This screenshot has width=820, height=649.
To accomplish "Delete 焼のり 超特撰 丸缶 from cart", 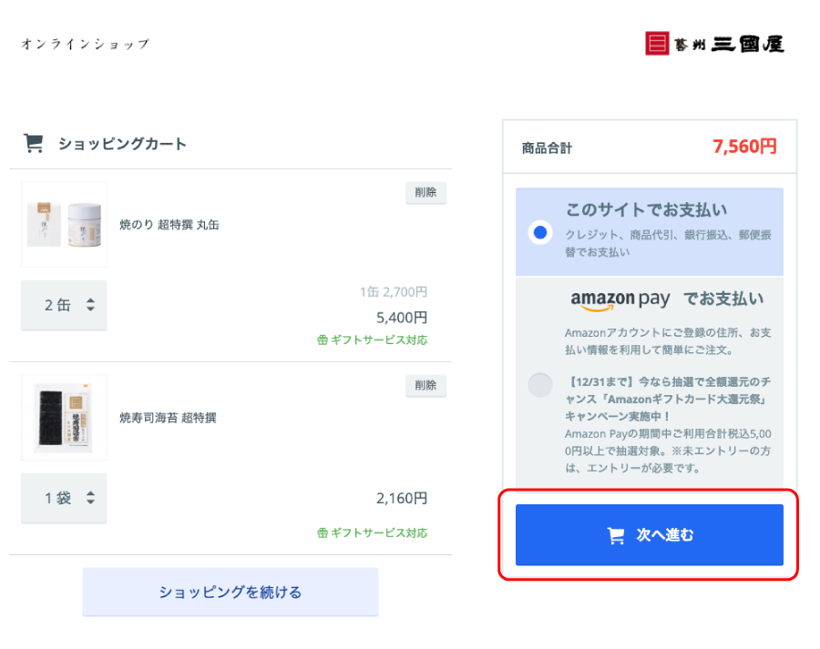I will (425, 192).
